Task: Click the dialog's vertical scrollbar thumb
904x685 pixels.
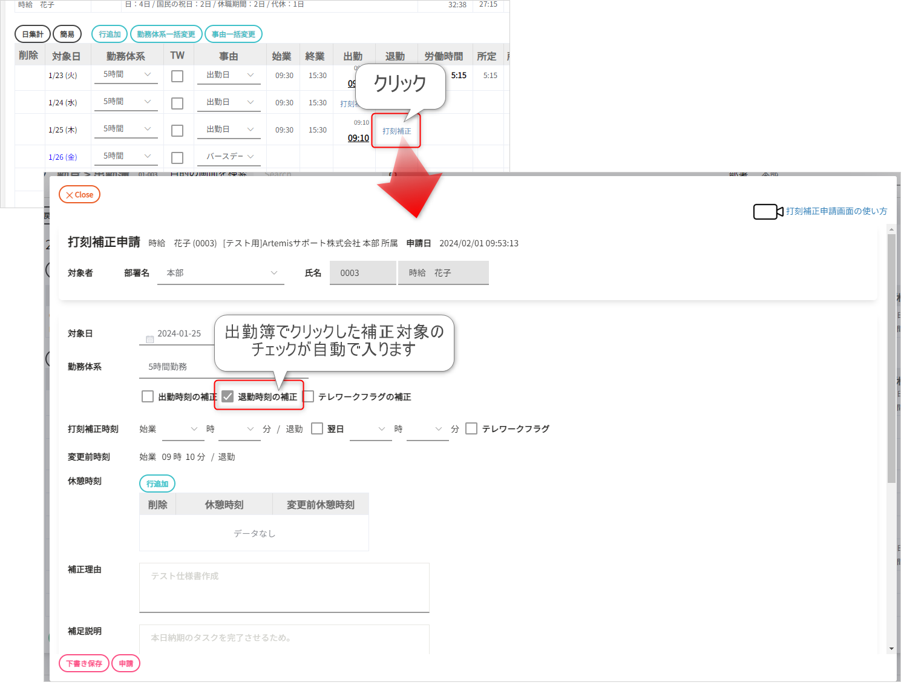Action: (891, 357)
